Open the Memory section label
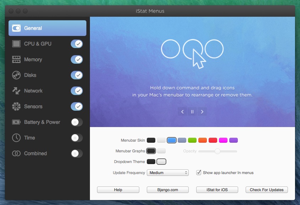Screen dimensions: 300x205 33,59
